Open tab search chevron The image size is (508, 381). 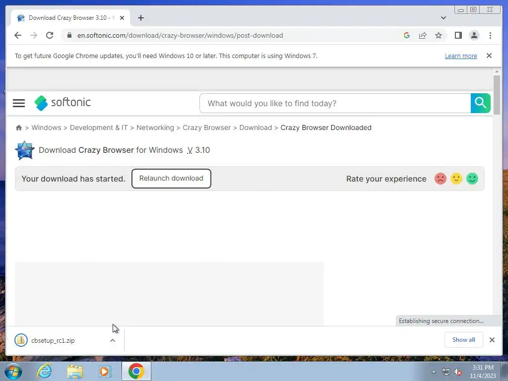tap(443, 18)
